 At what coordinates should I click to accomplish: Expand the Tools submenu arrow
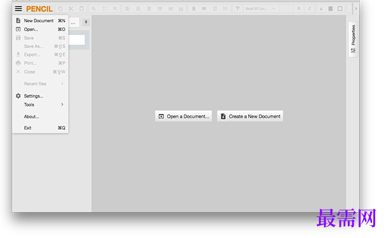coord(62,104)
